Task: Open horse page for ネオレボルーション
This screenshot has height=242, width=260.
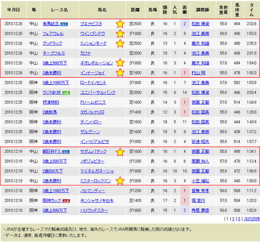Action: (x=97, y=63)
